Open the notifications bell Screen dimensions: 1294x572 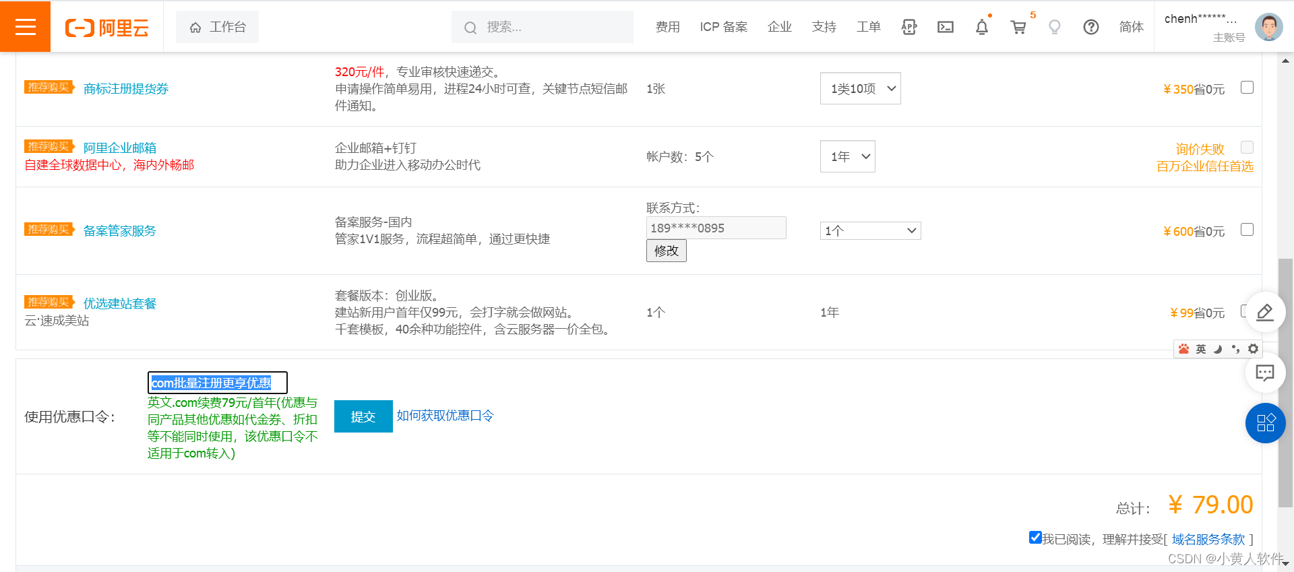tap(982, 27)
